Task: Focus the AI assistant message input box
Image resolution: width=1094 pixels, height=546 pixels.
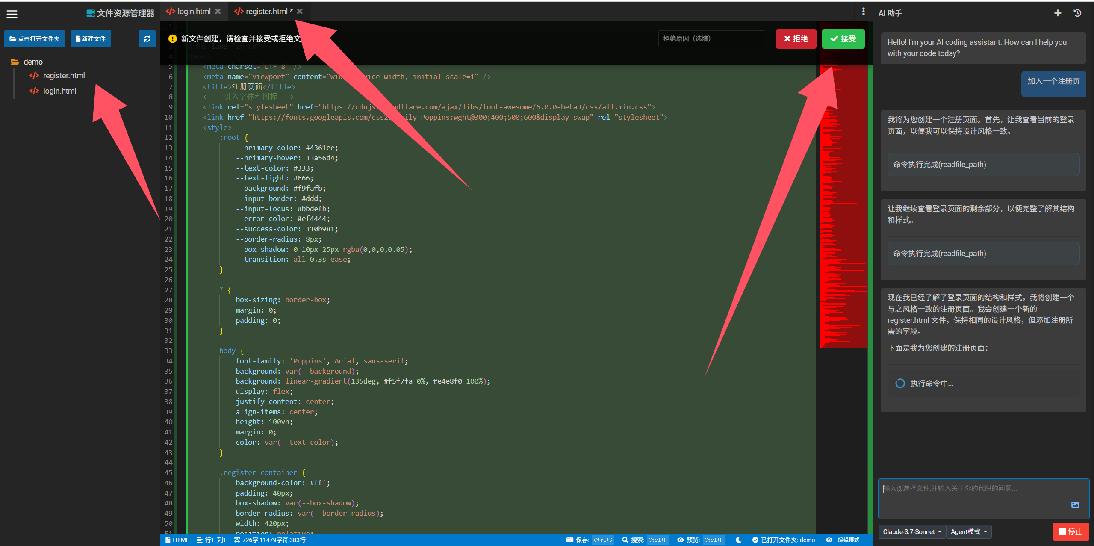Action: point(983,499)
